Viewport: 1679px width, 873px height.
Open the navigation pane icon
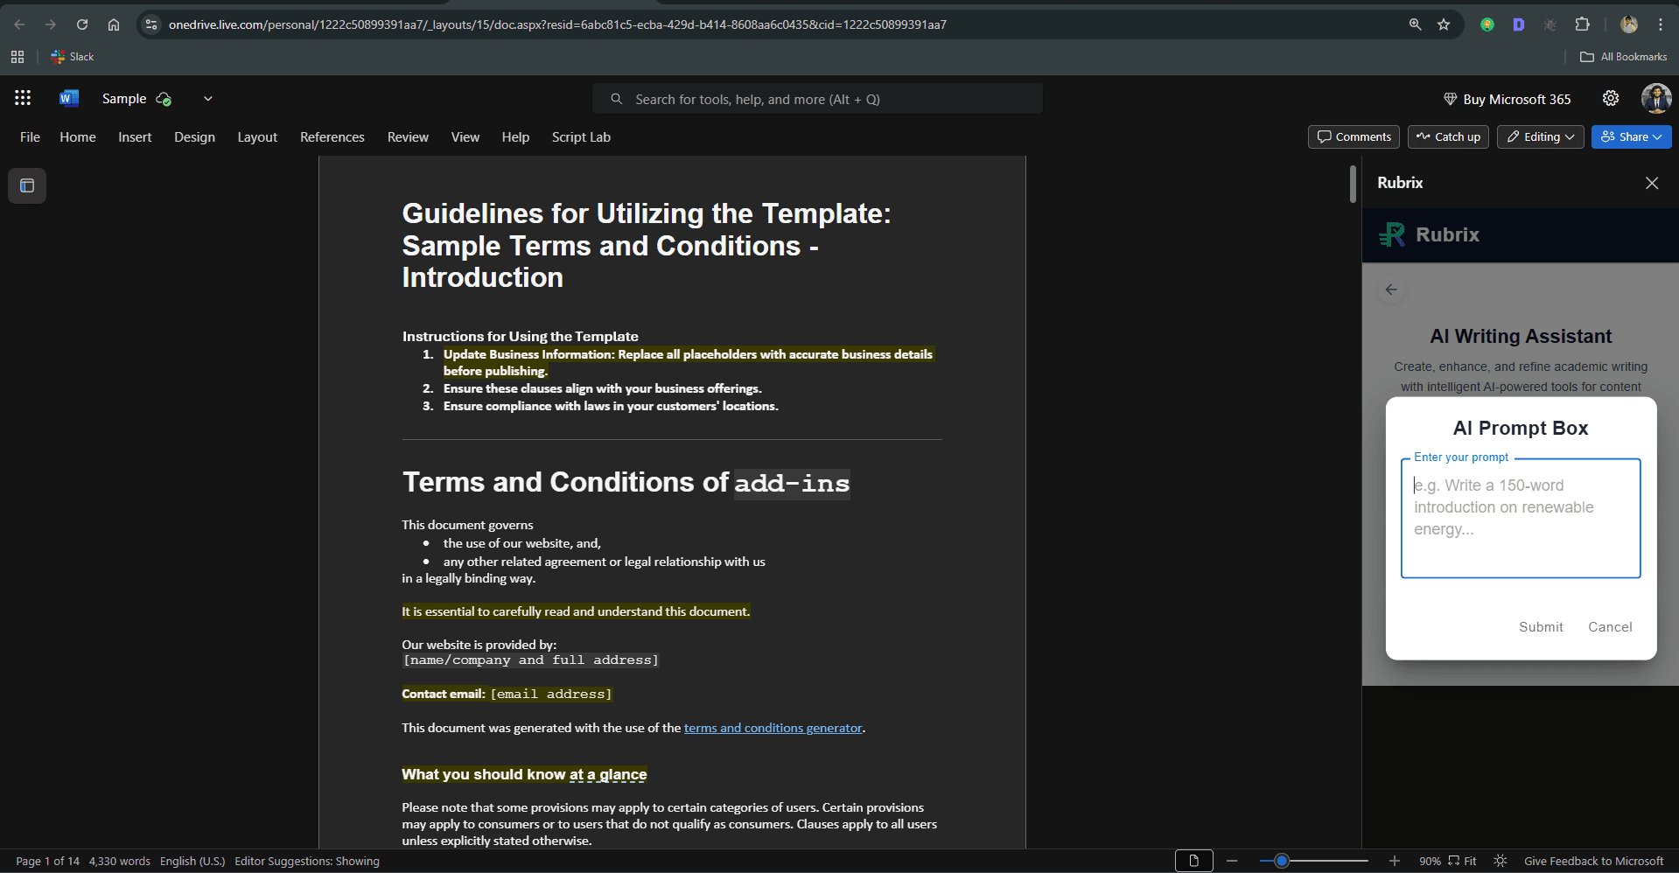tap(27, 185)
